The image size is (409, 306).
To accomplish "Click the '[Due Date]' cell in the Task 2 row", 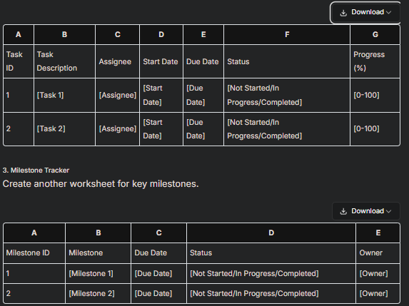I will pyautogui.click(x=203, y=129).
